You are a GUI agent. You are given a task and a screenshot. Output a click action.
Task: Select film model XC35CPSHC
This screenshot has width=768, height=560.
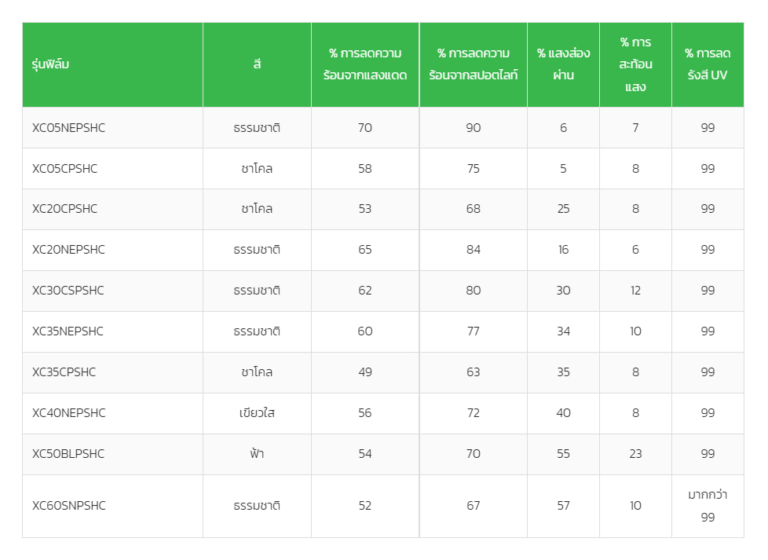click(64, 372)
